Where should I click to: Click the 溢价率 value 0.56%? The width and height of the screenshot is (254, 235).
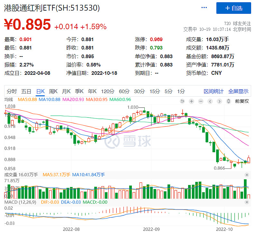pyautogui.click(x=94, y=65)
